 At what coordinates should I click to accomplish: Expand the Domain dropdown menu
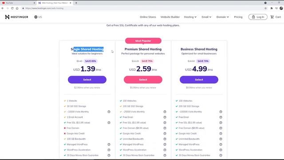(x=222, y=17)
